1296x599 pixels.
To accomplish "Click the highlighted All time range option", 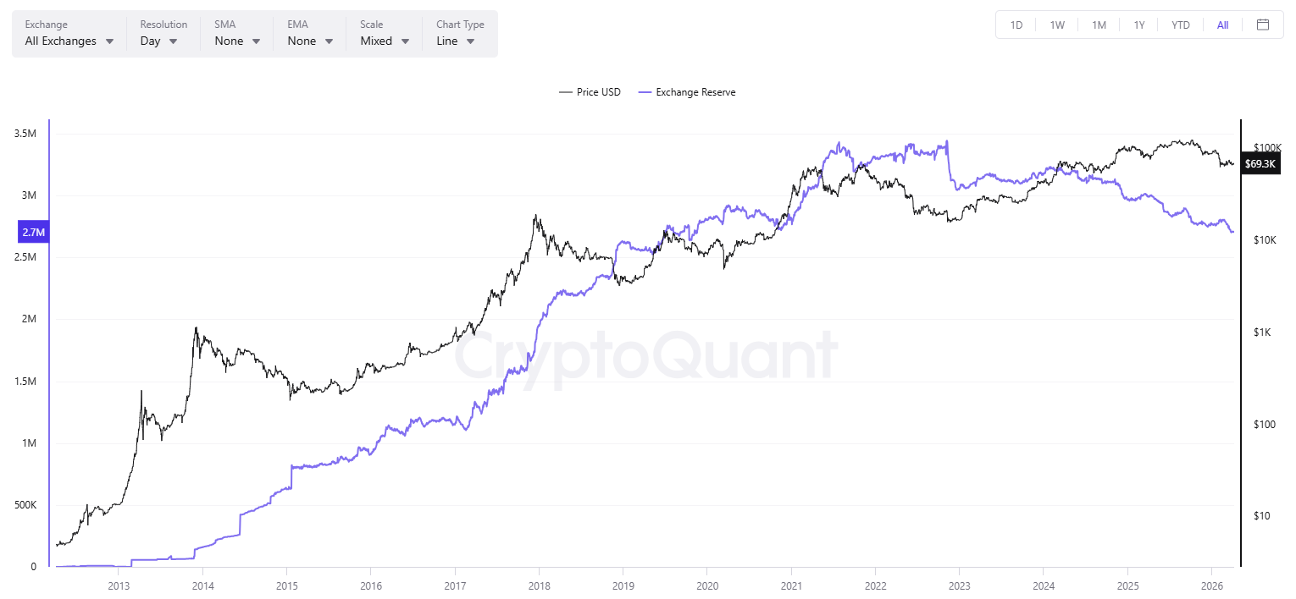I will coord(1221,25).
